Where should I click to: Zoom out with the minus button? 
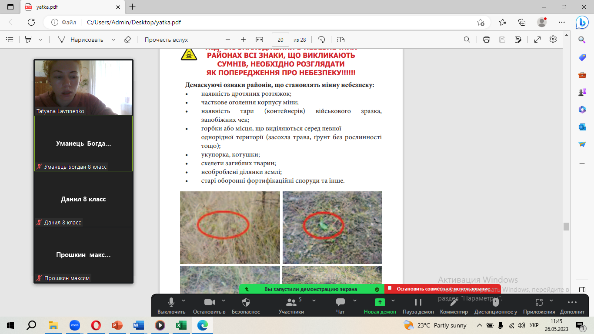(x=228, y=40)
